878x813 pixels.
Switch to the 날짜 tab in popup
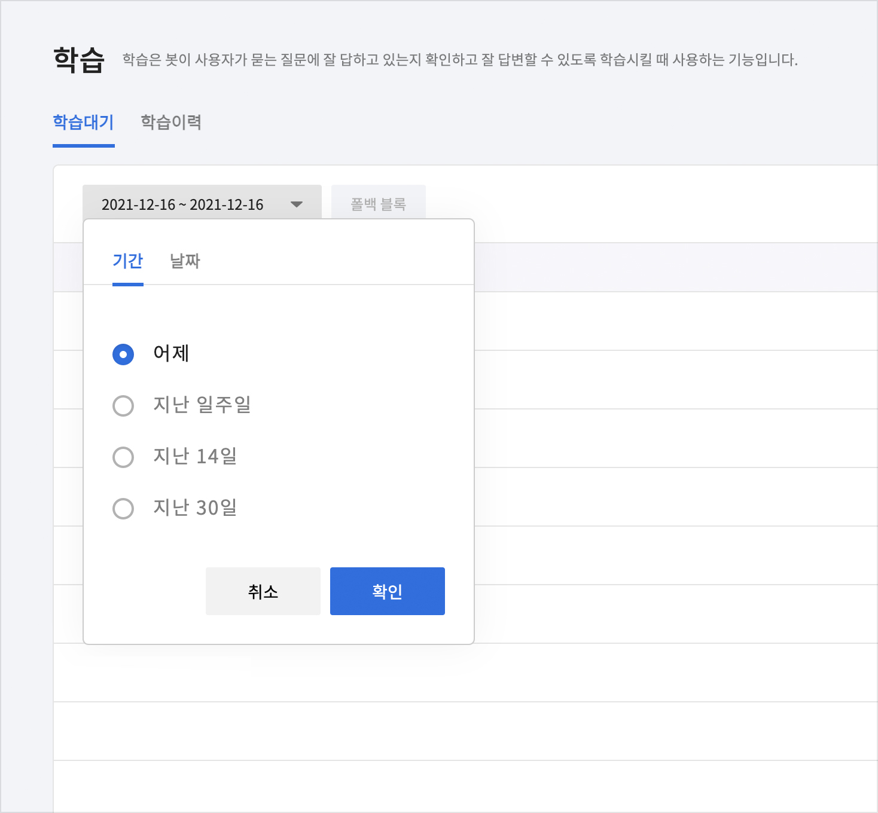185,261
